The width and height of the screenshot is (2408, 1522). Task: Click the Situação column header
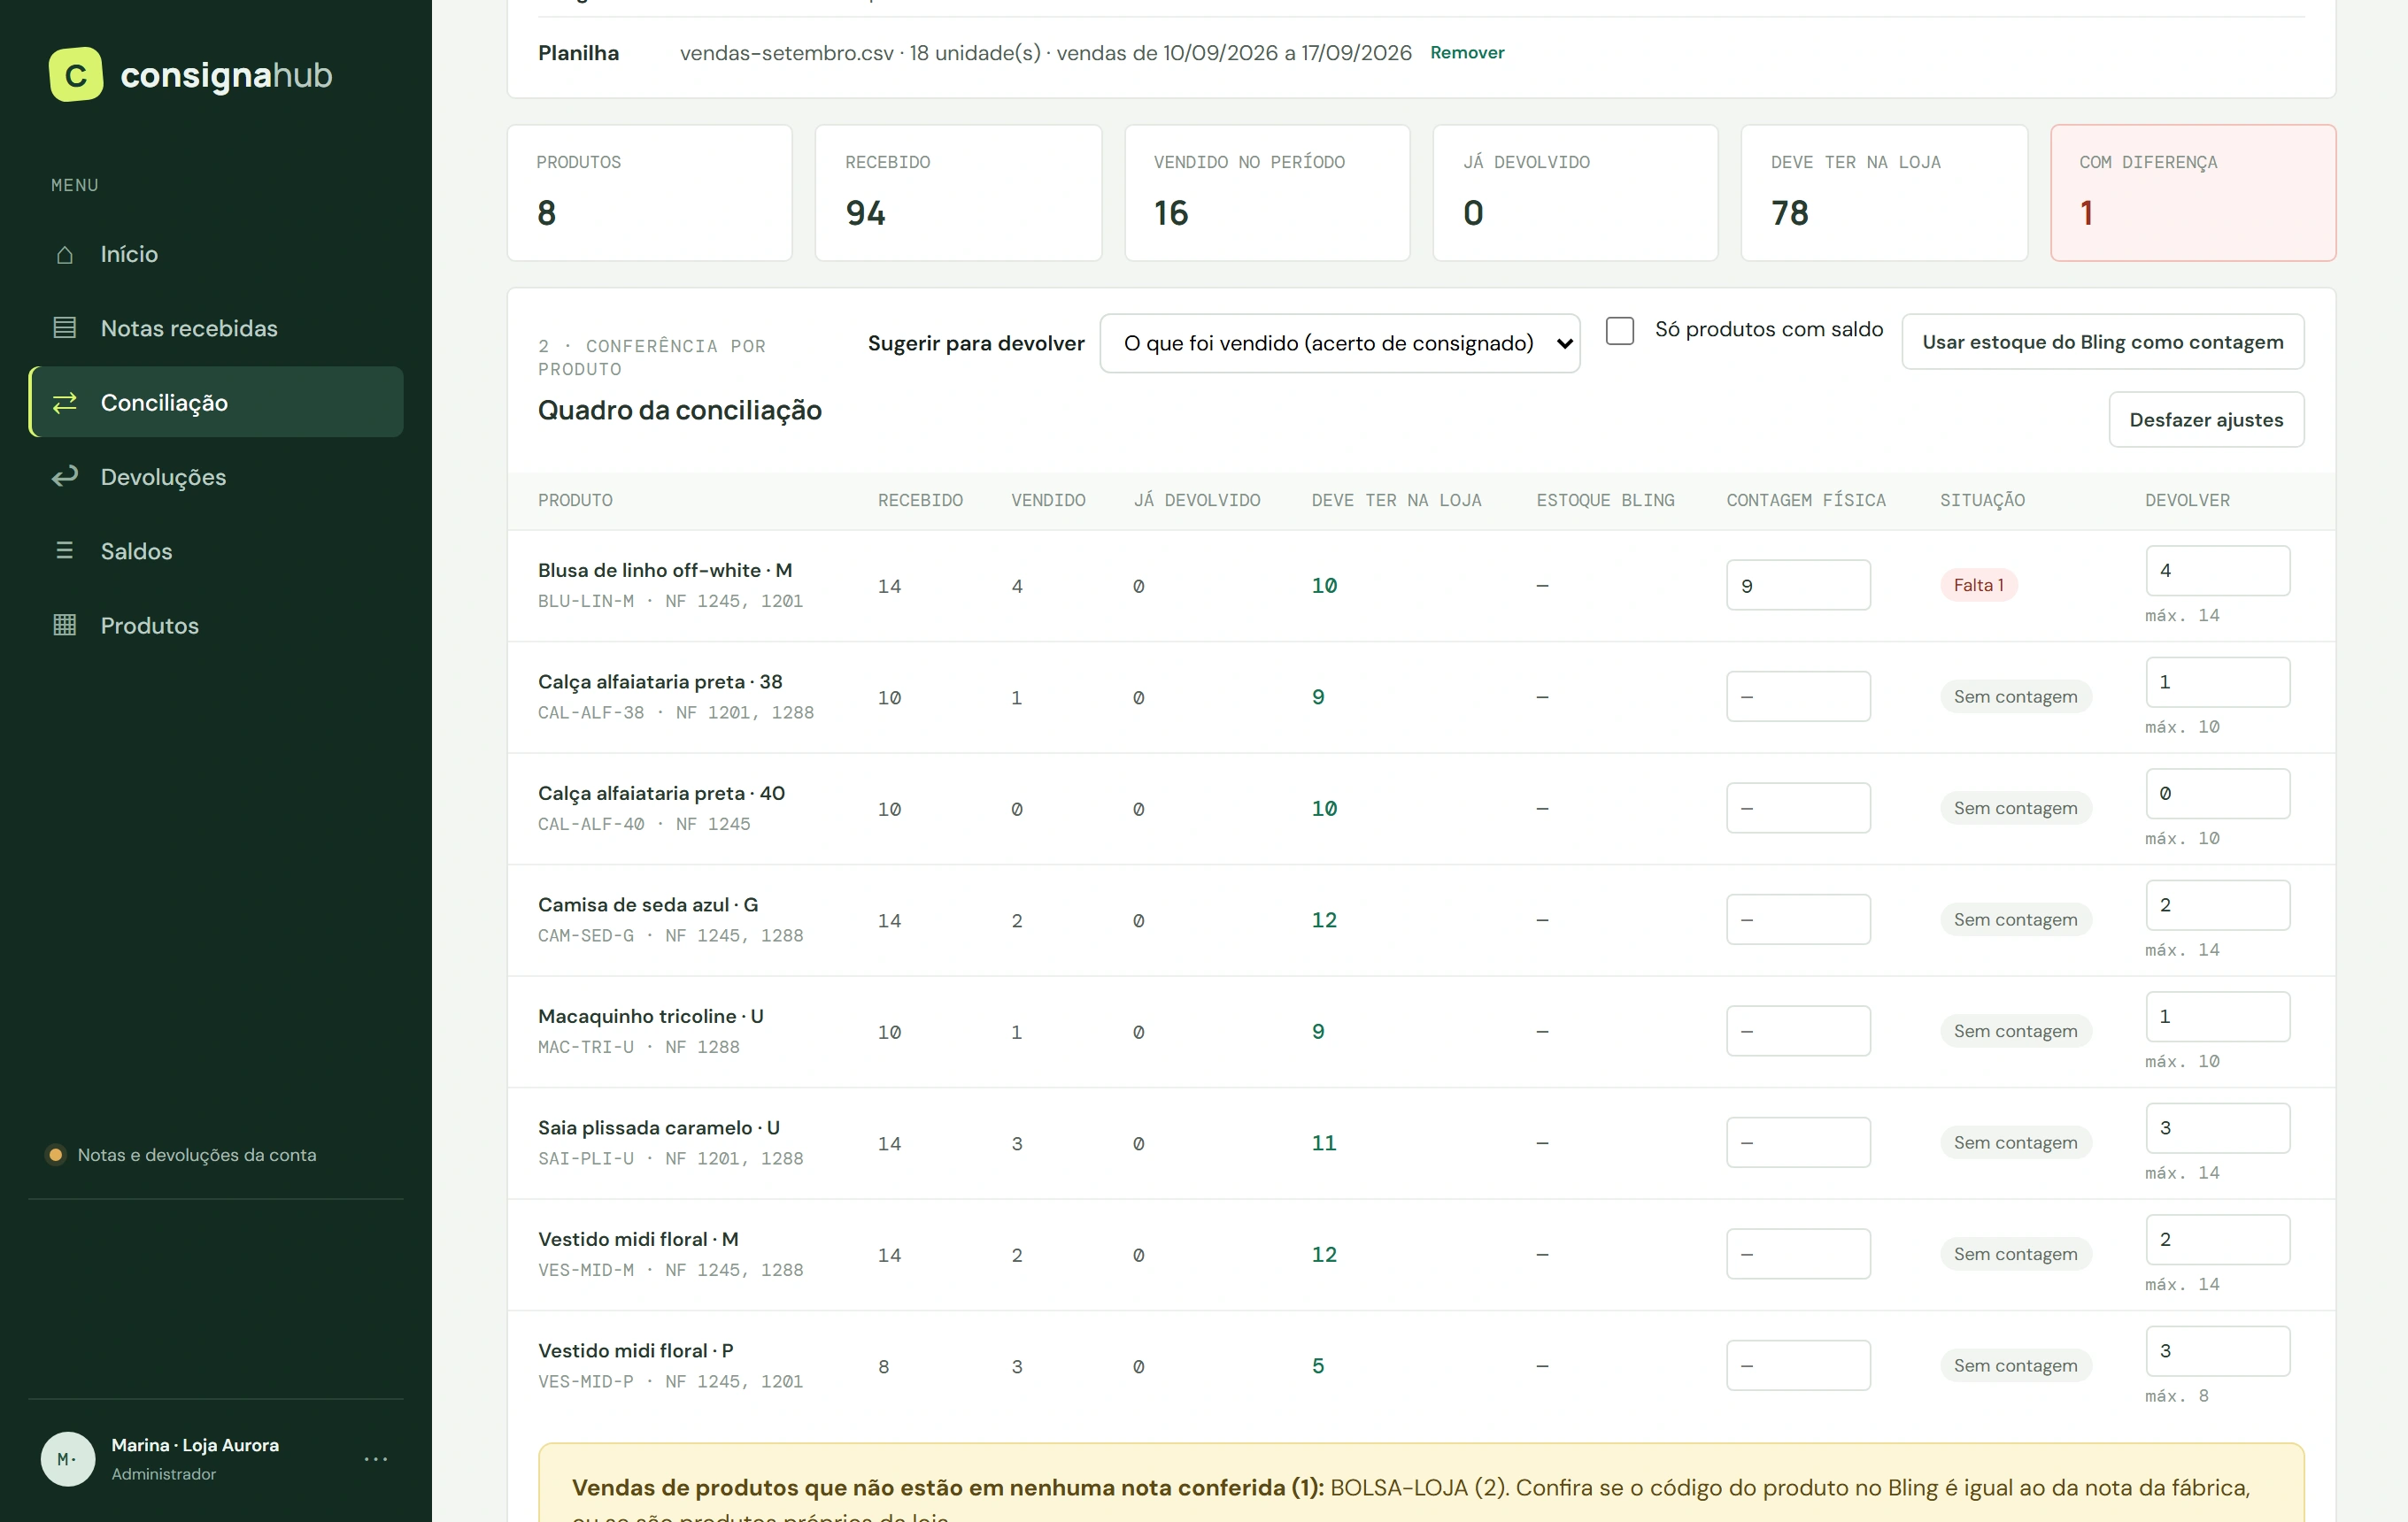(x=1982, y=501)
